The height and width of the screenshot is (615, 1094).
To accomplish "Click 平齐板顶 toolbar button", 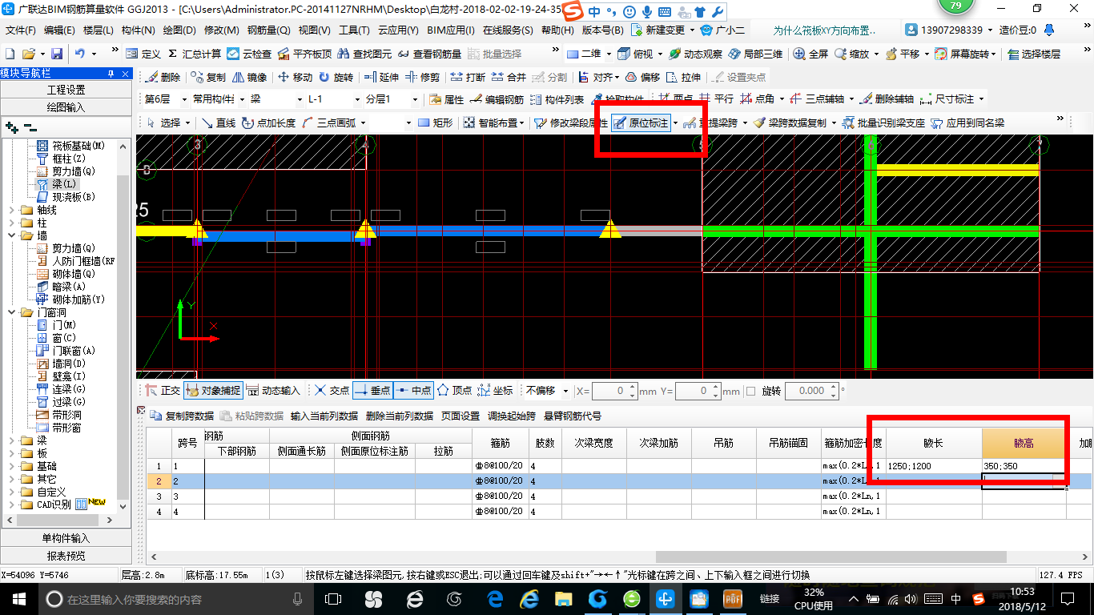I will (304, 54).
